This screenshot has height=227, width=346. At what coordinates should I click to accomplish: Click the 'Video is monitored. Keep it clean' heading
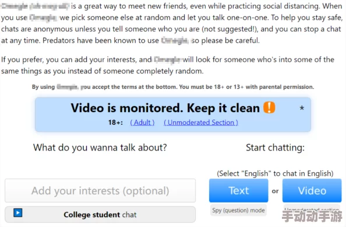click(x=165, y=108)
